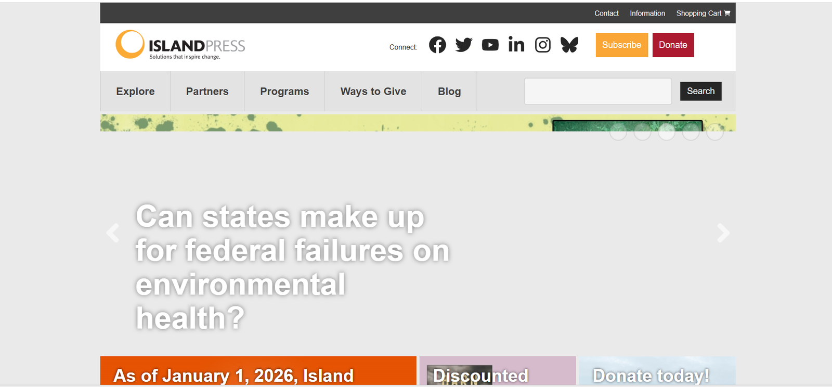The height and width of the screenshot is (387, 832).
Task: Select the fourth carousel indicator dot
Action: [691, 132]
